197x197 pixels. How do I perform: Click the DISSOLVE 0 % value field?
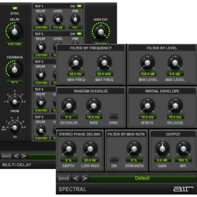click(x=69, y=117)
